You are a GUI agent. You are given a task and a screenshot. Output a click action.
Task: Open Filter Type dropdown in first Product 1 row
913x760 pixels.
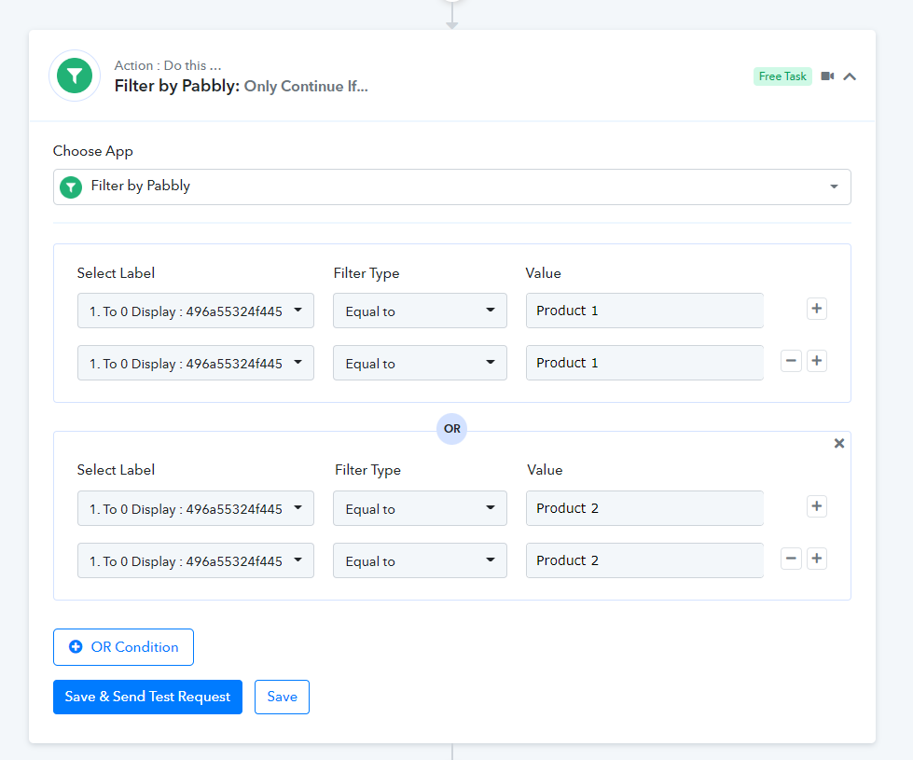[420, 311]
